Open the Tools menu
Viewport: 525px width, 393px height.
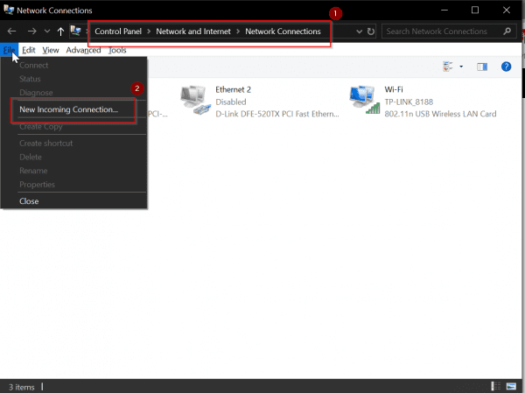click(x=117, y=50)
